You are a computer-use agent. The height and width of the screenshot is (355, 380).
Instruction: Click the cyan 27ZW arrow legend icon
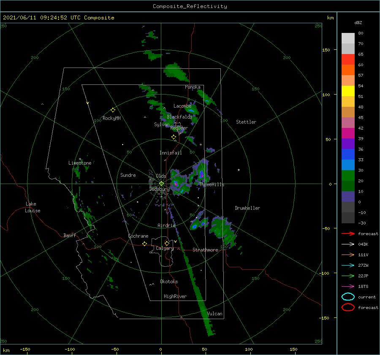coord(348,266)
